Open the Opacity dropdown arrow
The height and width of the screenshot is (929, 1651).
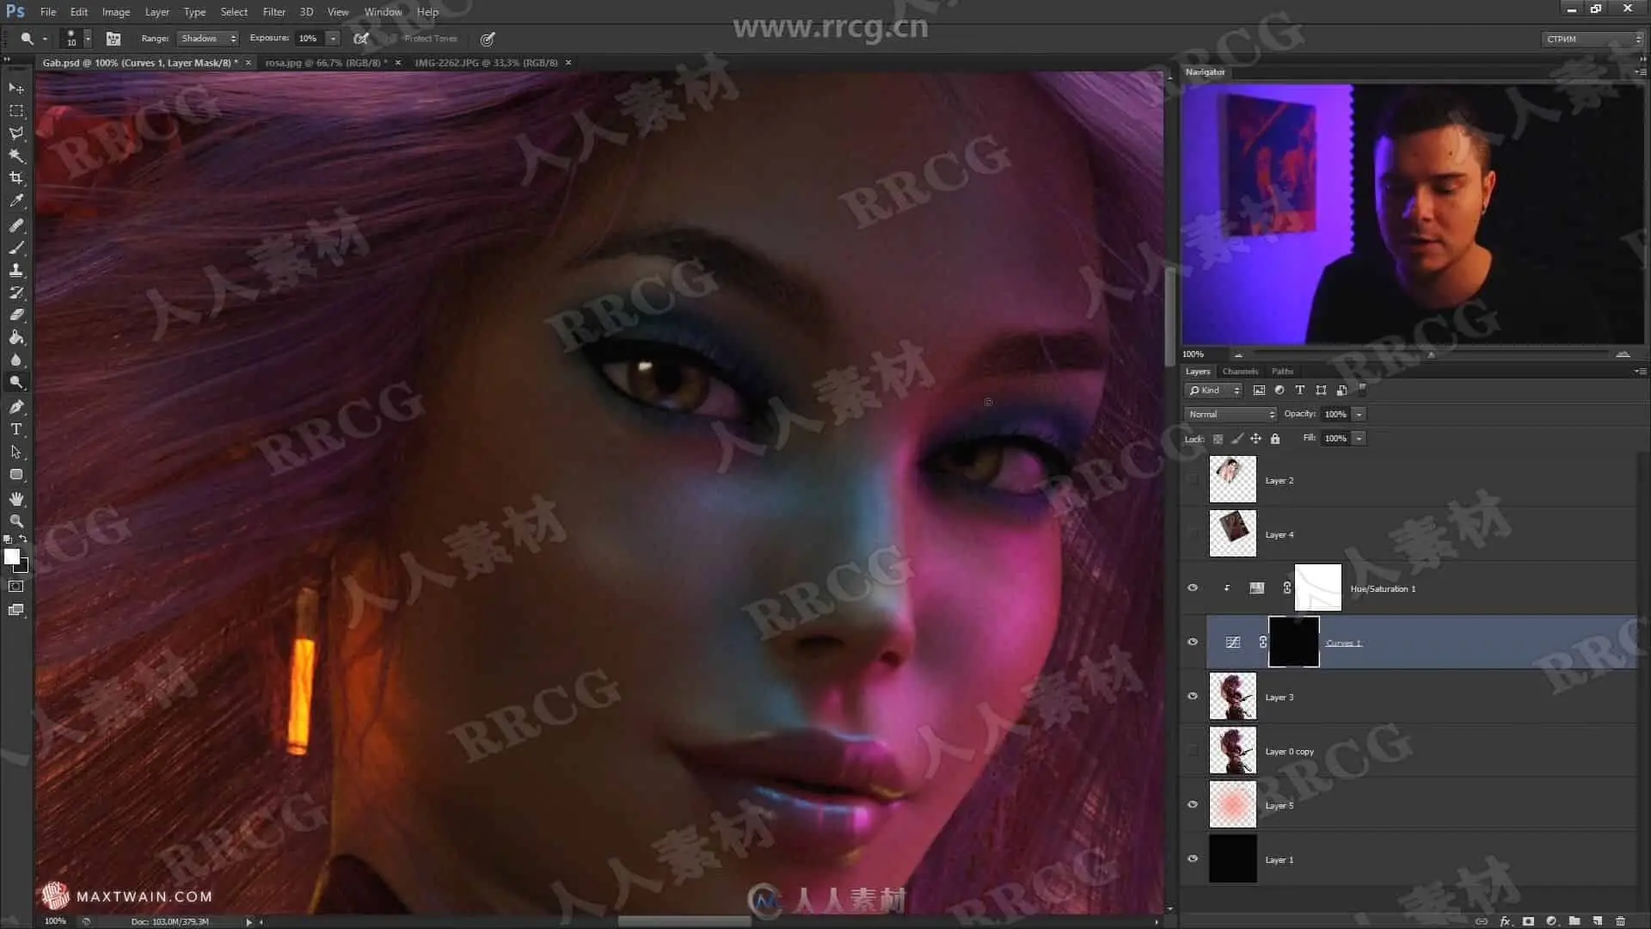1359,415
